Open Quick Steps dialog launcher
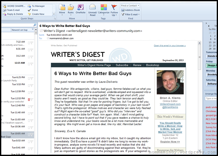The width and height of the screenshot is (218, 156). [55, 19]
